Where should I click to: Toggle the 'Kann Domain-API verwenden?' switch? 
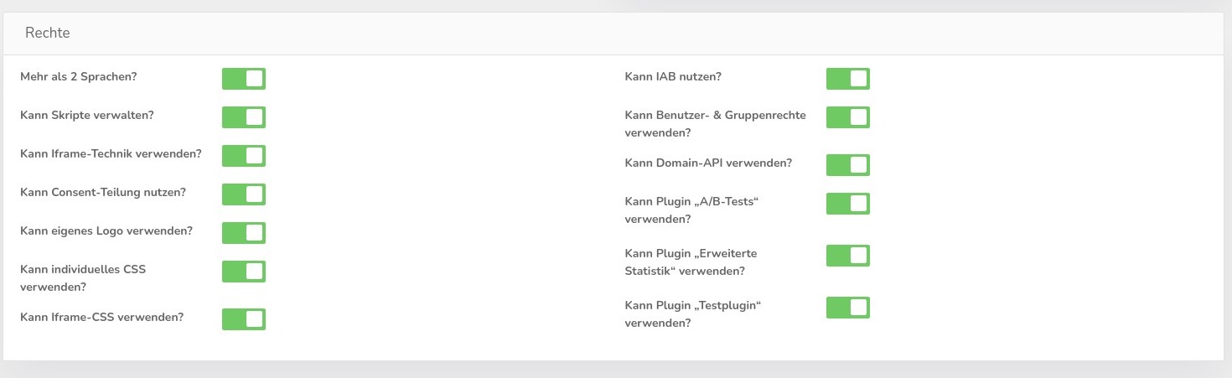(847, 165)
